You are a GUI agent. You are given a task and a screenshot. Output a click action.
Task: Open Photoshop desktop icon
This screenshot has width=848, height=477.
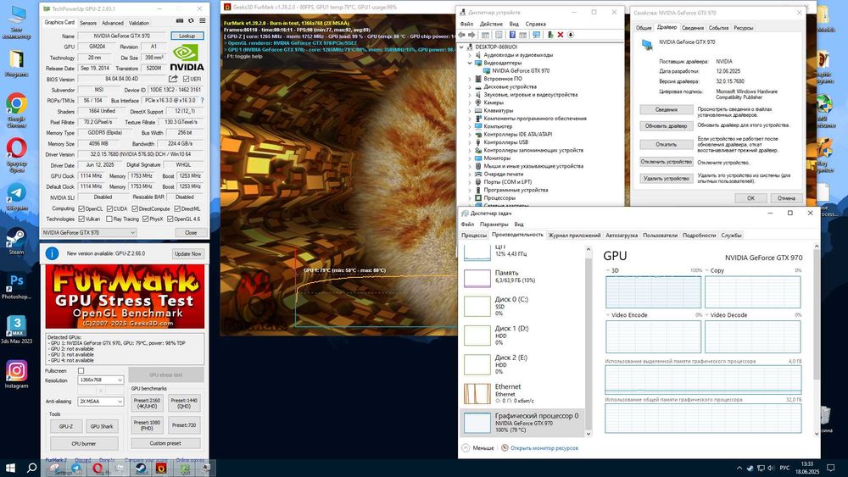pos(17,286)
